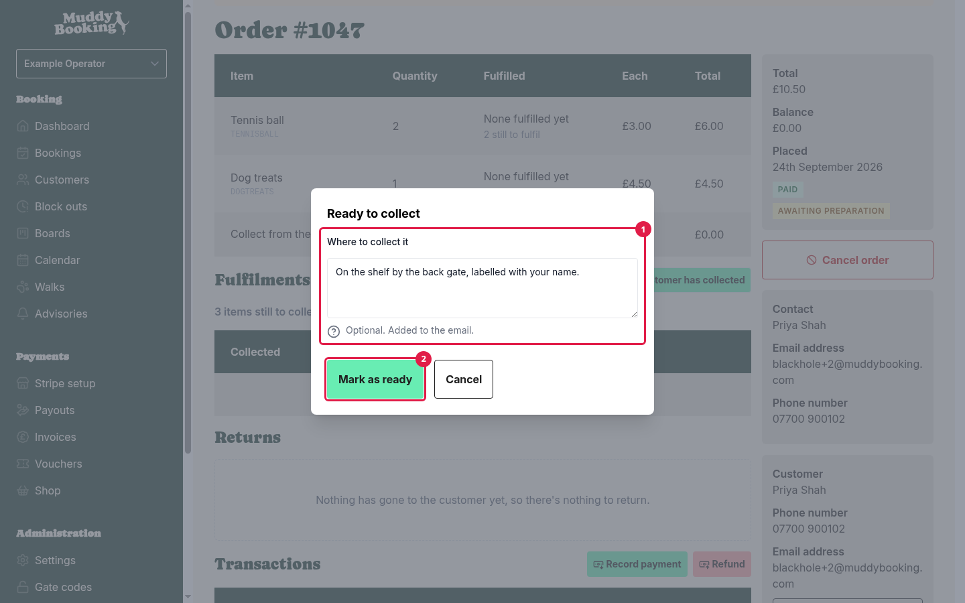The width and height of the screenshot is (965, 603).
Task: Click the Payouts coins icon
Action: point(23,410)
